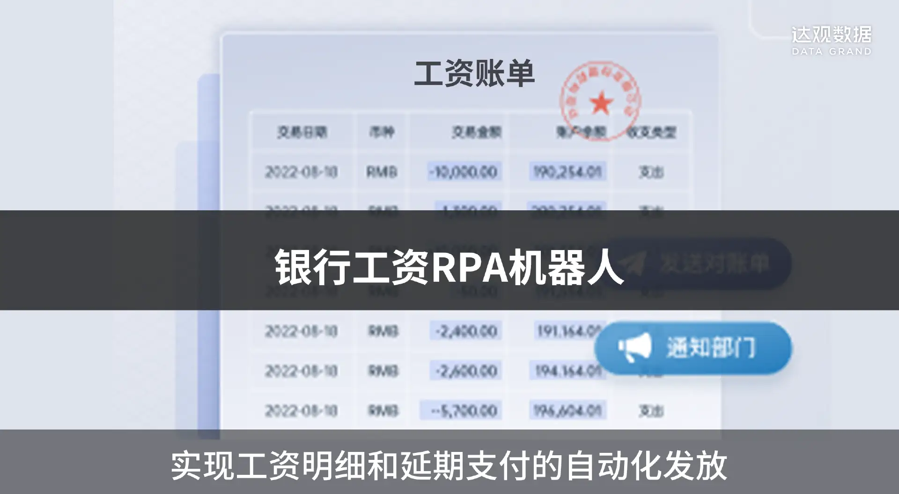Select the 工资账单 title heading

click(474, 74)
